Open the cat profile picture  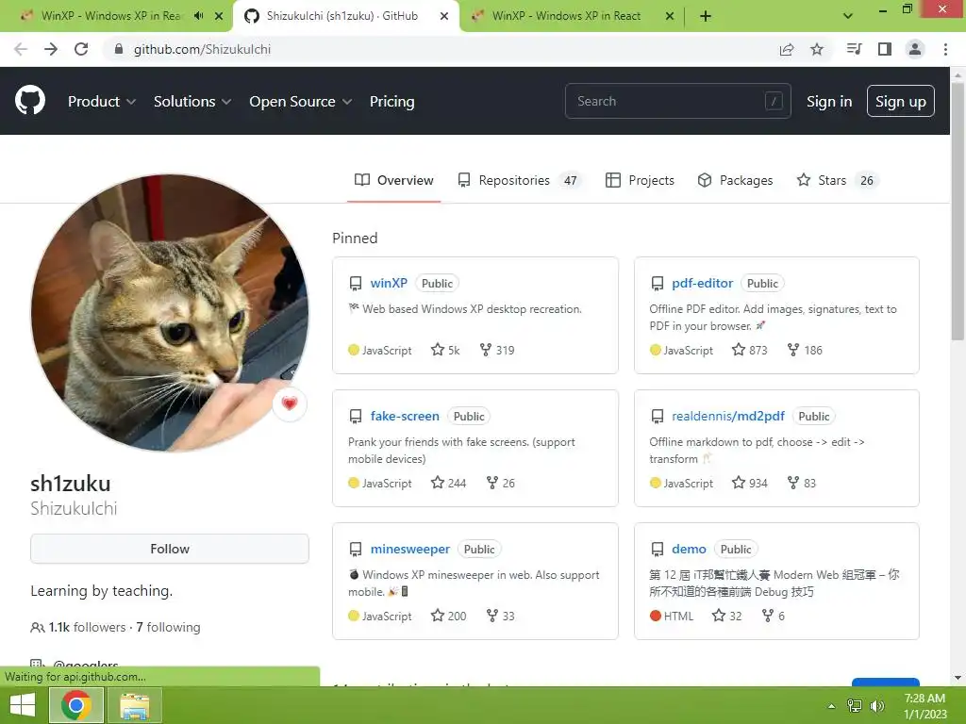coord(170,313)
